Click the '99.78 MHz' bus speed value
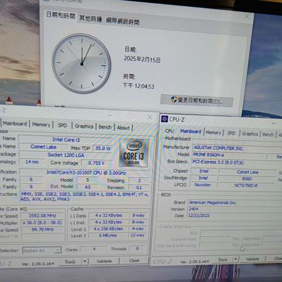This screenshot has height=282, width=282. click(x=42, y=230)
